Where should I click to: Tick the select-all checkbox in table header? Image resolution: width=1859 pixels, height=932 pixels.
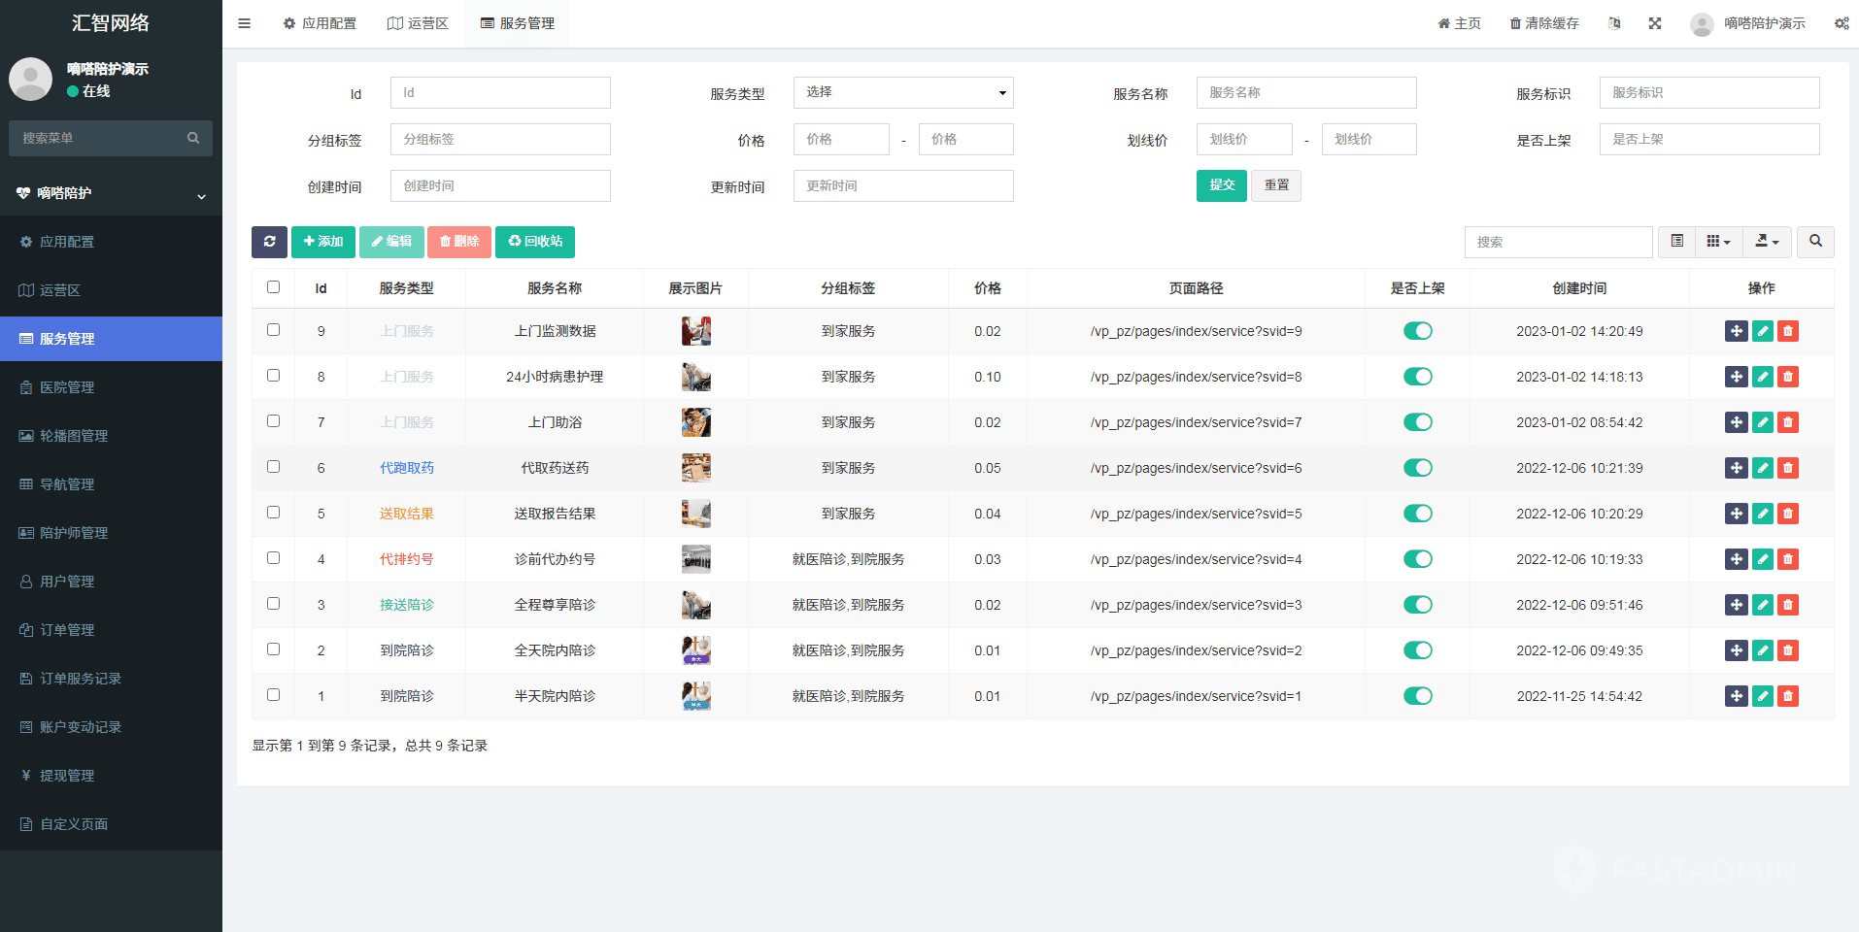[x=273, y=287]
